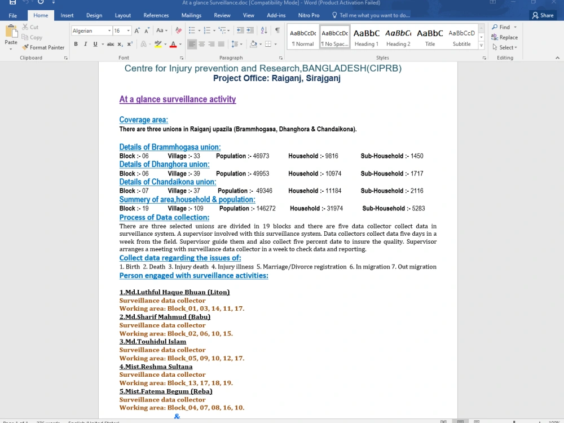Switch to the Mailings tab
Viewport: 564px width, 423px height.
pos(191,15)
